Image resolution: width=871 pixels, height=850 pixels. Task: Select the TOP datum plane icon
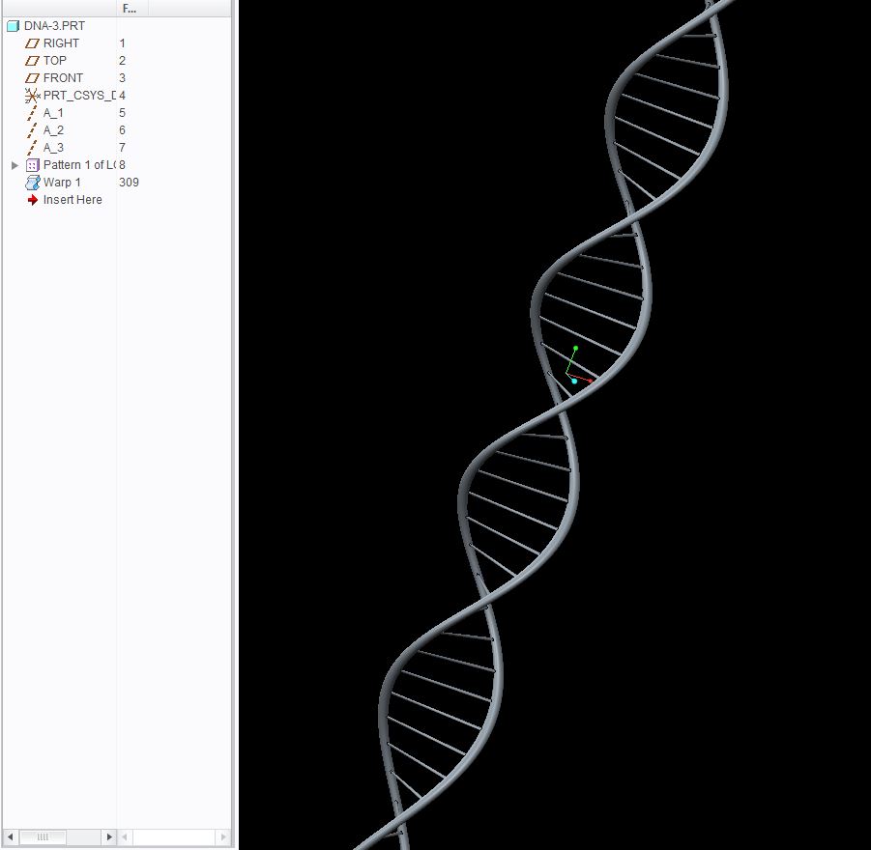[x=32, y=60]
